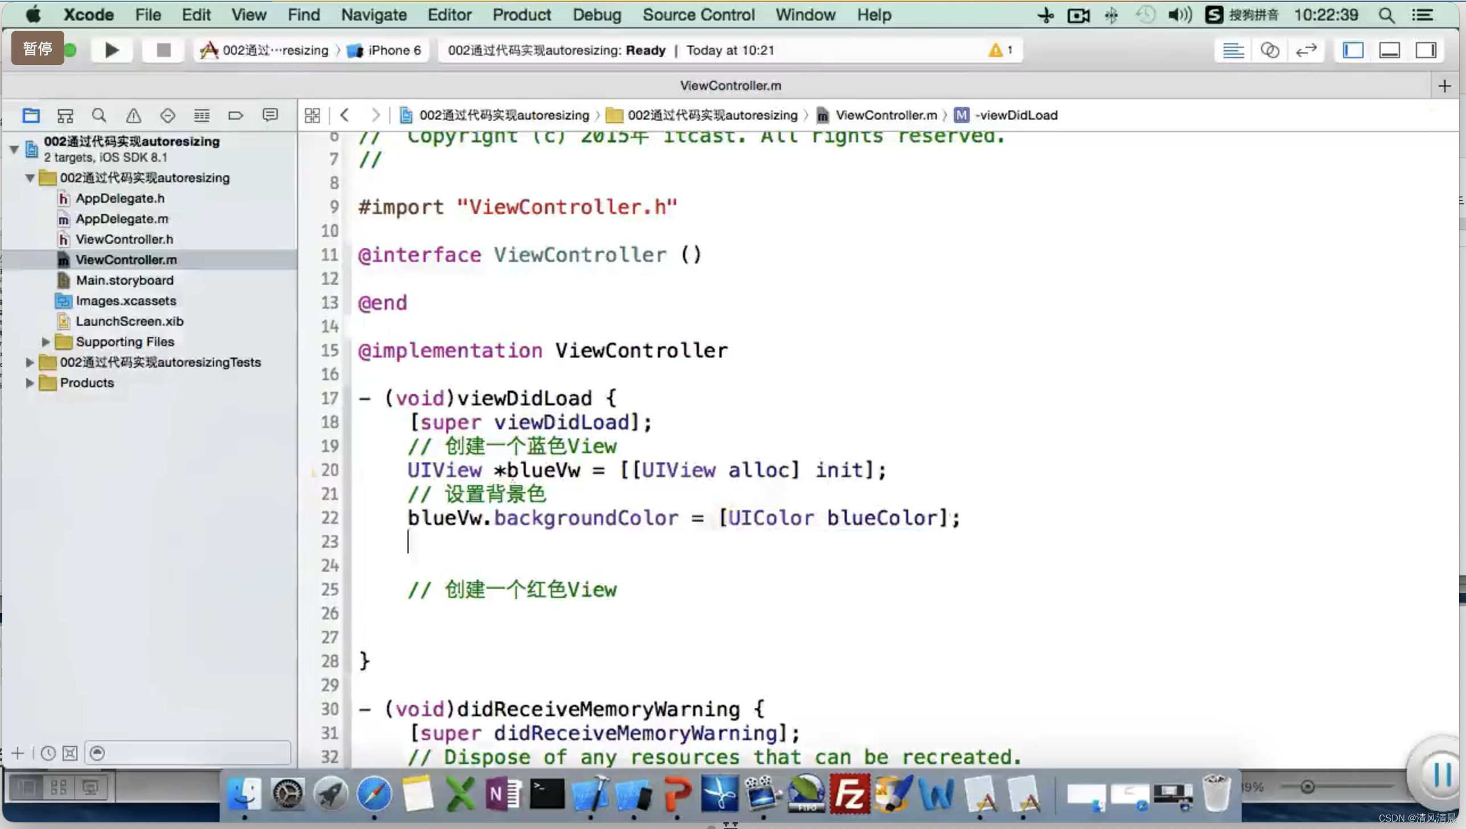Click the issue navigator warning icon
The image size is (1466, 829).
[x=133, y=114]
